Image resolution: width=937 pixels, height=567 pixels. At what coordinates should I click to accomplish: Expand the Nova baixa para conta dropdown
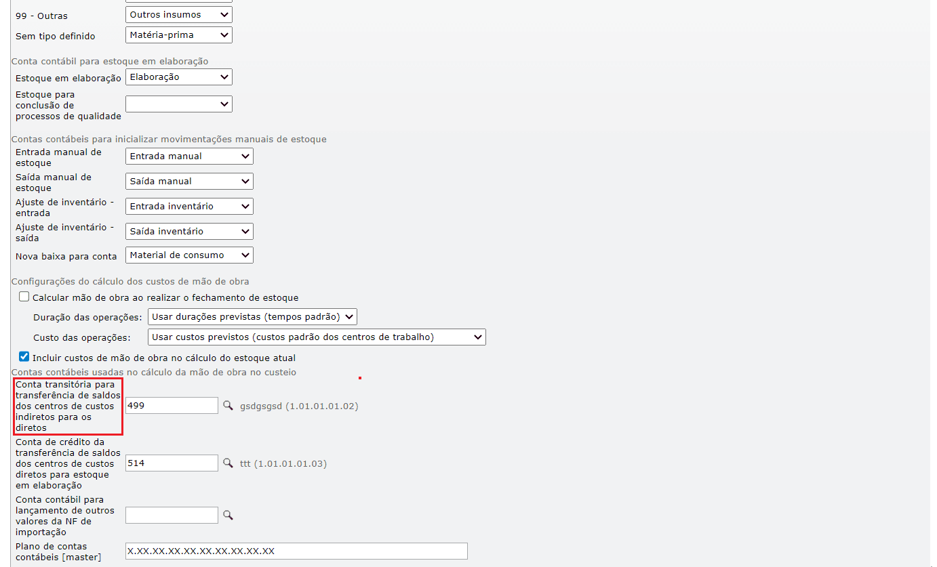[189, 255]
